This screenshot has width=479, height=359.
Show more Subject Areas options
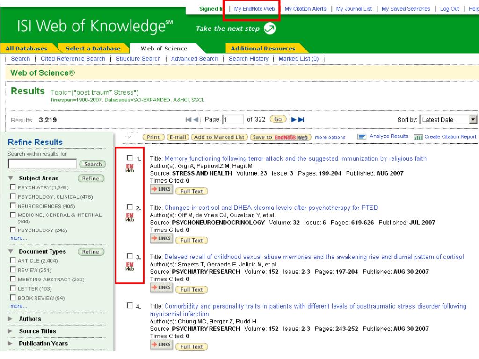19,238
